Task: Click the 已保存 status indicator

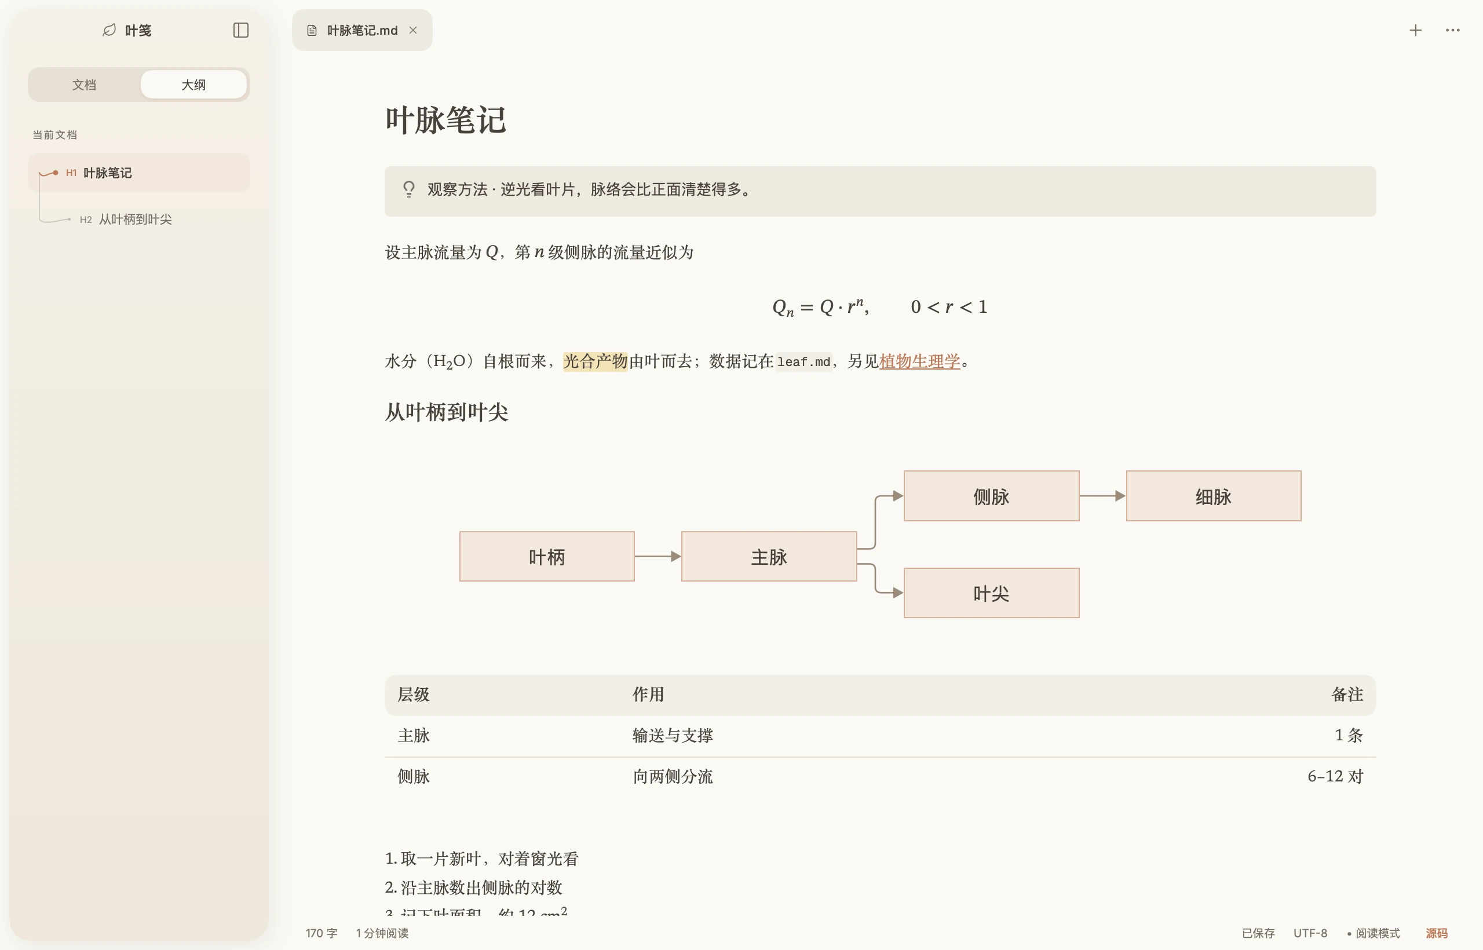Action: [x=1258, y=933]
